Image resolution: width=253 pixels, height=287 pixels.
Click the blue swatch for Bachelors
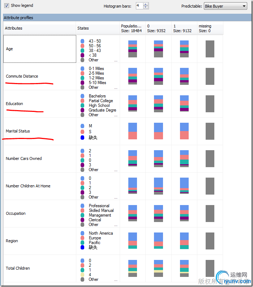point(82,96)
